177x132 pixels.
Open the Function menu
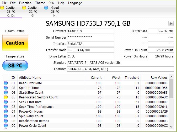coord(25,3)
